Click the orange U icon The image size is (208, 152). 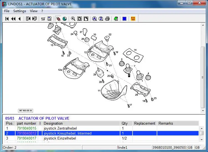[x=133, y=19]
